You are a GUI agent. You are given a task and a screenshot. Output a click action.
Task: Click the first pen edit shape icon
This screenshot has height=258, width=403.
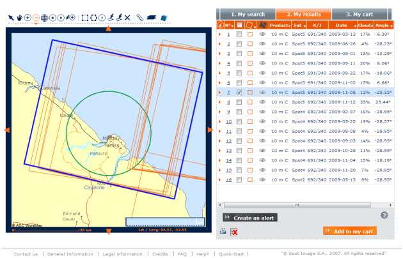[x=111, y=18]
